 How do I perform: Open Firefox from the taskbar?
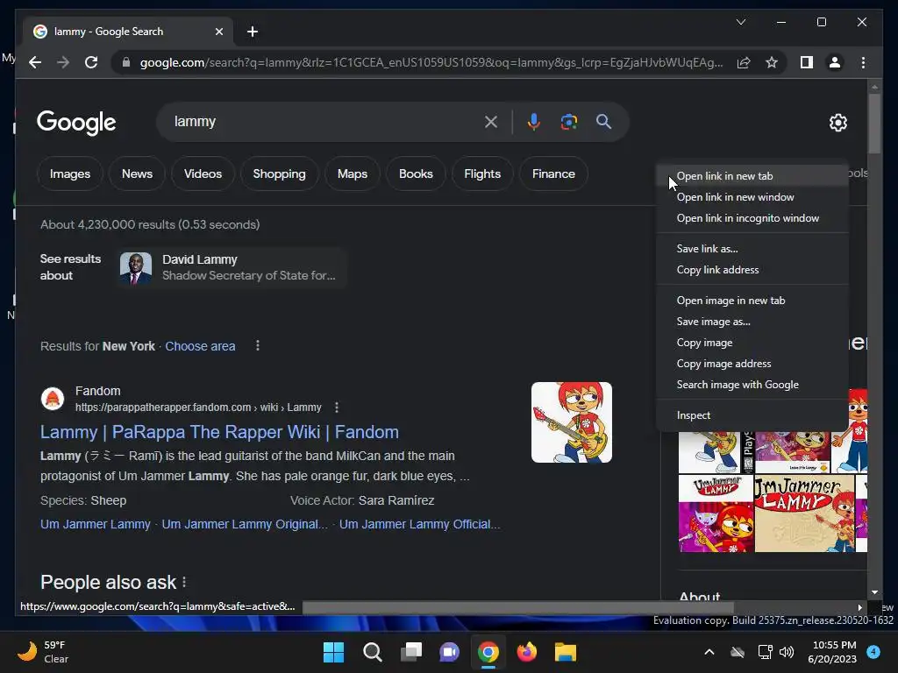(x=527, y=652)
